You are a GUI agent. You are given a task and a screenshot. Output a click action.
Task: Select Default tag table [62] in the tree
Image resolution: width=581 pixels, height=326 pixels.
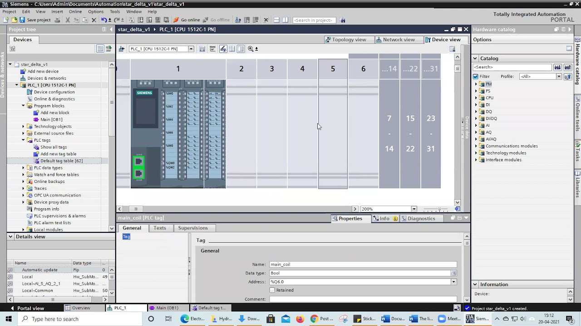(x=61, y=161)
